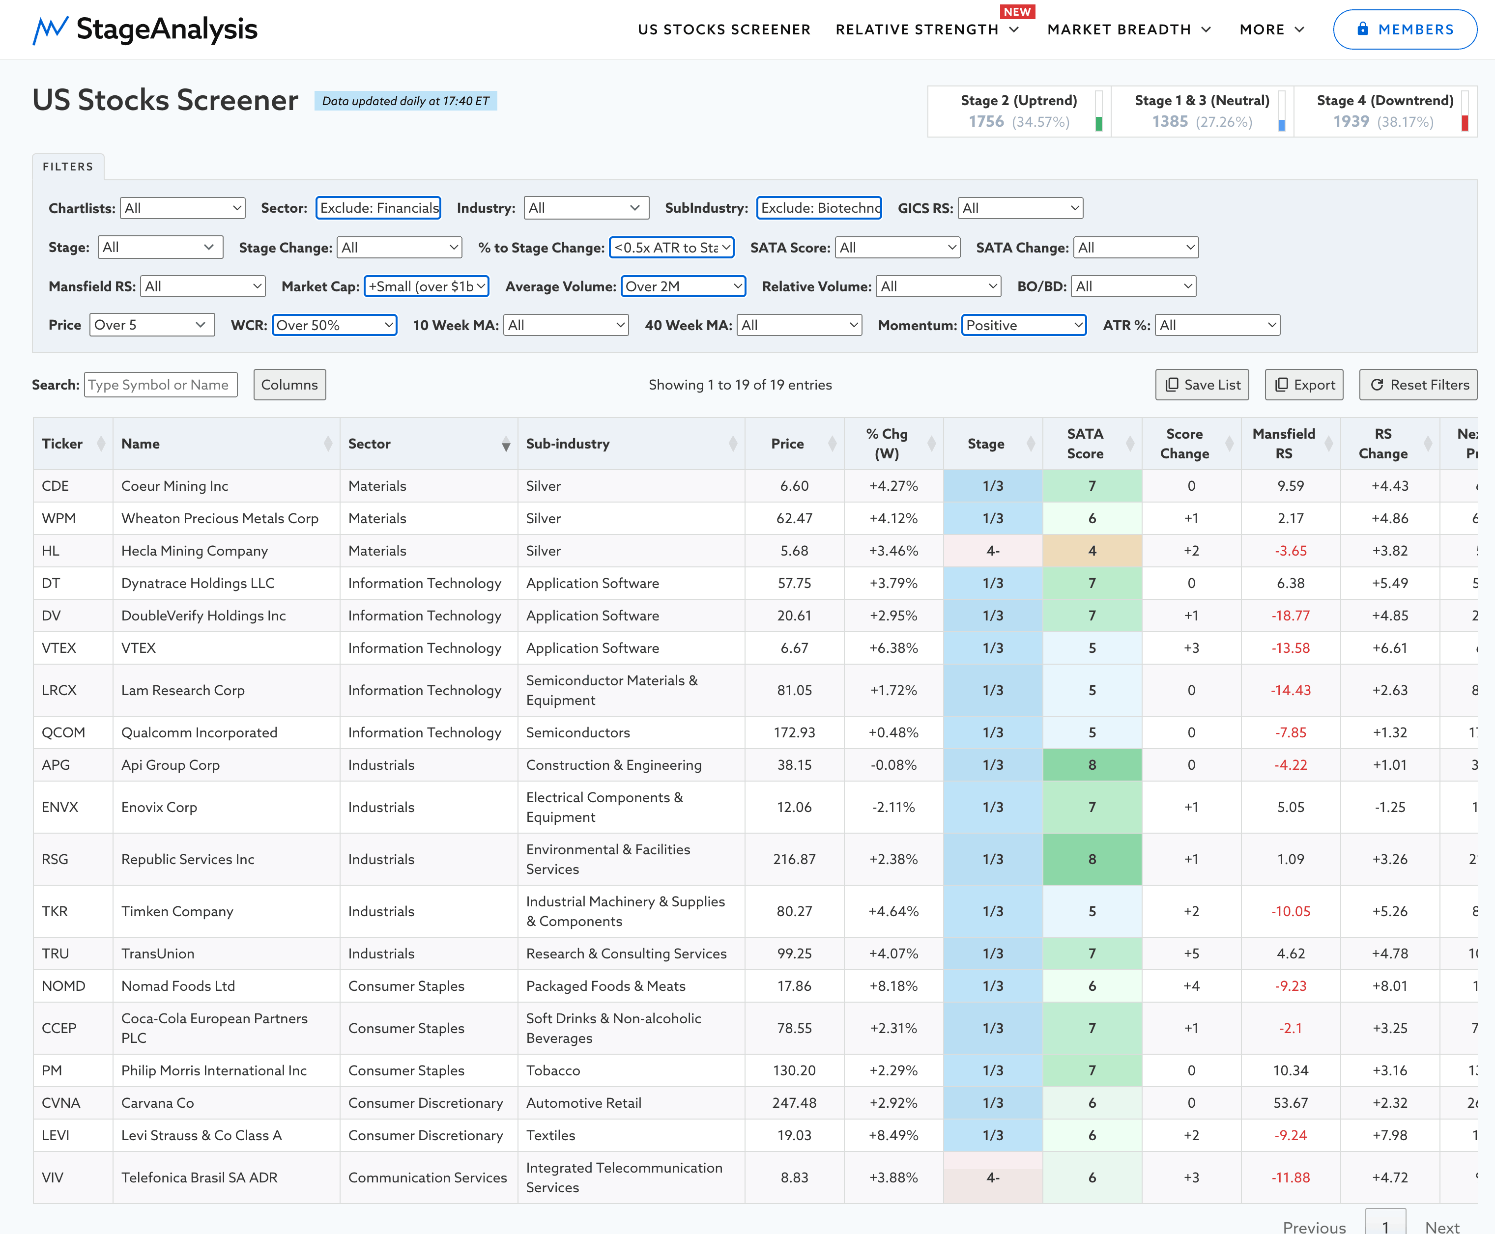Screen dimensions: 1495x1234
Task: Click the Save List button
Action: [x=1202, y=385]
